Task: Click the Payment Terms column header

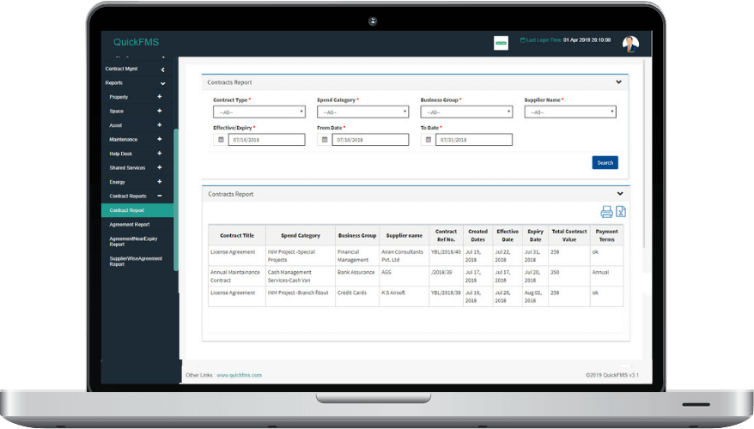Action: 607,235
